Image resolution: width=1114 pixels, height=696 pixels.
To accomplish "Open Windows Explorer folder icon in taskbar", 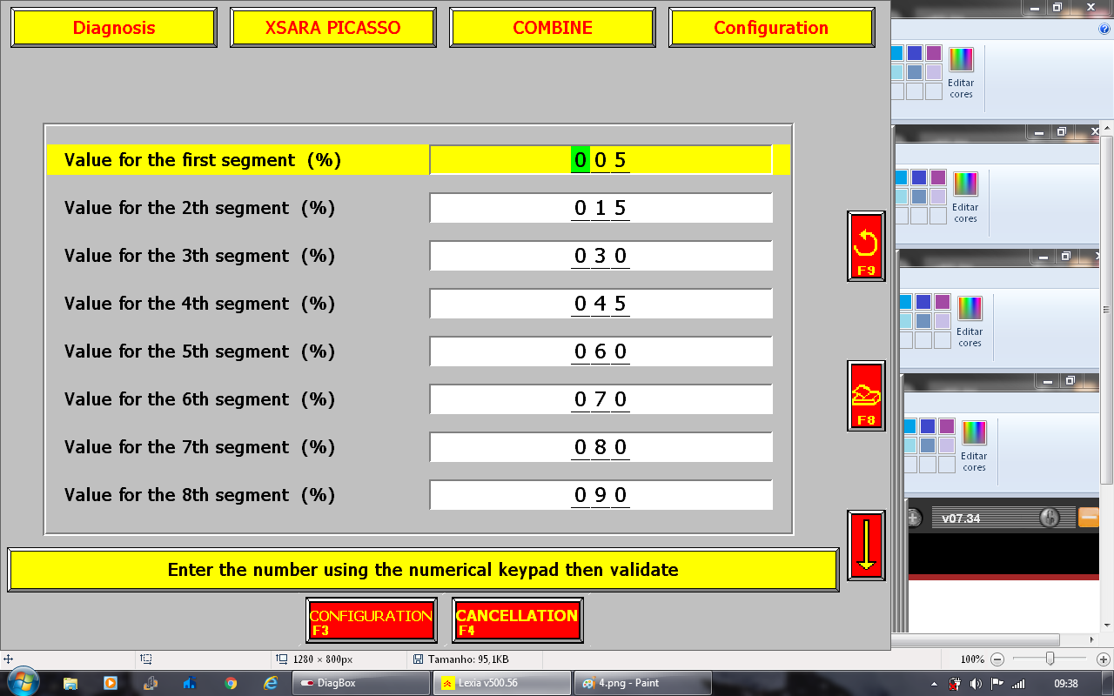I will 70,683.
